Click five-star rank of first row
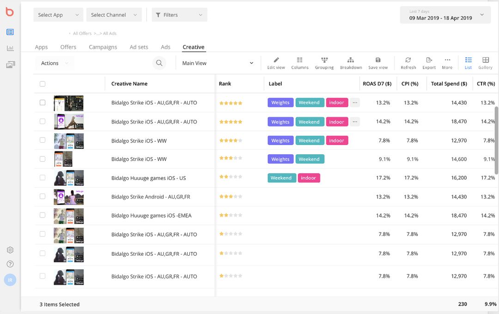Screen dimensions: 499x314 coord(231,103)
